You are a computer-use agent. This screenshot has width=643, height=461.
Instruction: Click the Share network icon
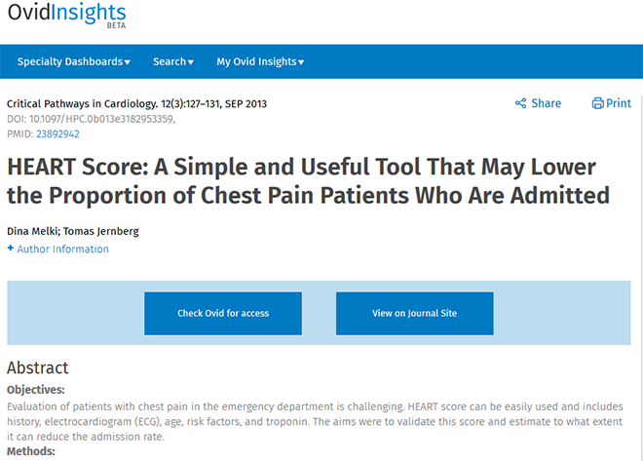[520, 103]
